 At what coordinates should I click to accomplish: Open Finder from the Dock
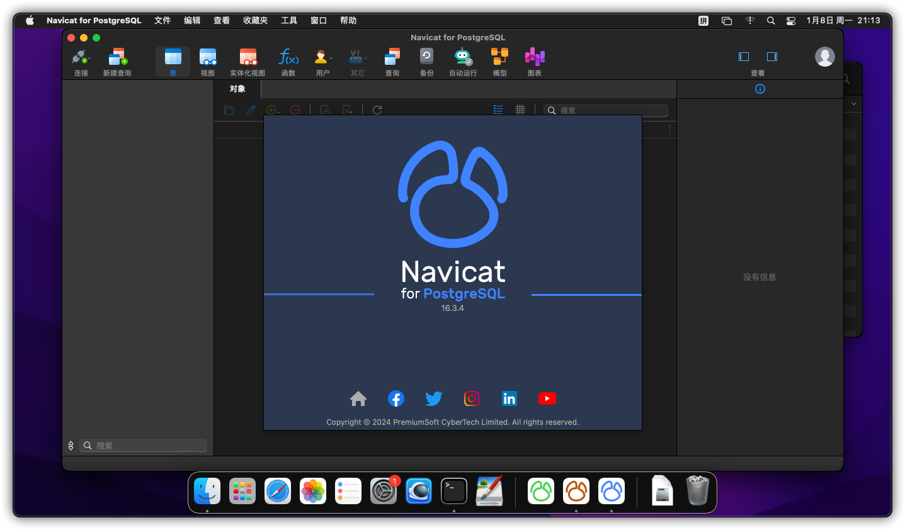point(207,491)
